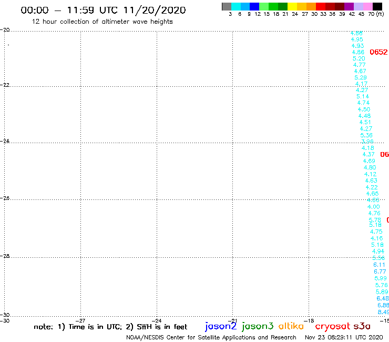Click the wave height value 5.36

tap(366, 135)
